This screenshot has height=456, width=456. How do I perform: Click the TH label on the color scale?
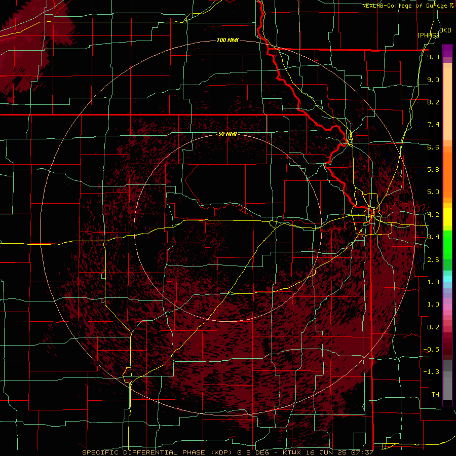[x=435, y=395]
